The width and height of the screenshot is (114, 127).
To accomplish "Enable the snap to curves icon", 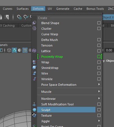I will tap(26, 17).
